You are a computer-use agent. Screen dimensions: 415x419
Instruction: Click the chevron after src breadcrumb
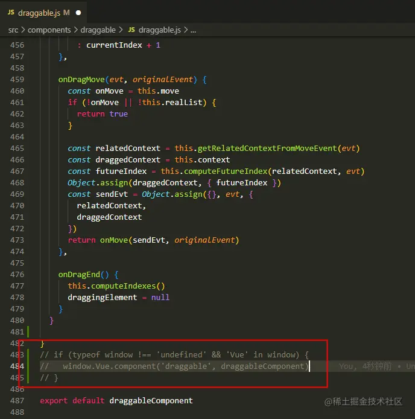point(23,30)
